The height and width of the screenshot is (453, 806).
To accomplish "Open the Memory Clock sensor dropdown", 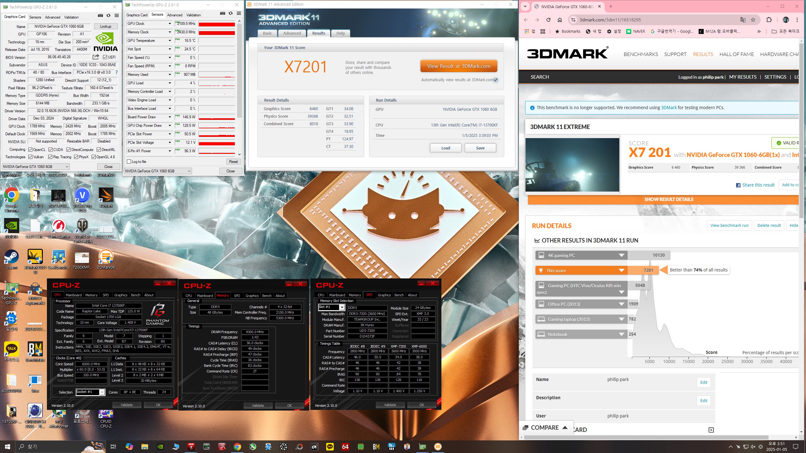I will click(x=169, y=32).
